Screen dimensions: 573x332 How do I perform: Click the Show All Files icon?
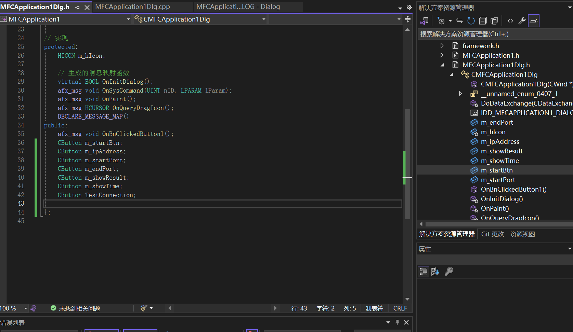[x=494, y=21]
